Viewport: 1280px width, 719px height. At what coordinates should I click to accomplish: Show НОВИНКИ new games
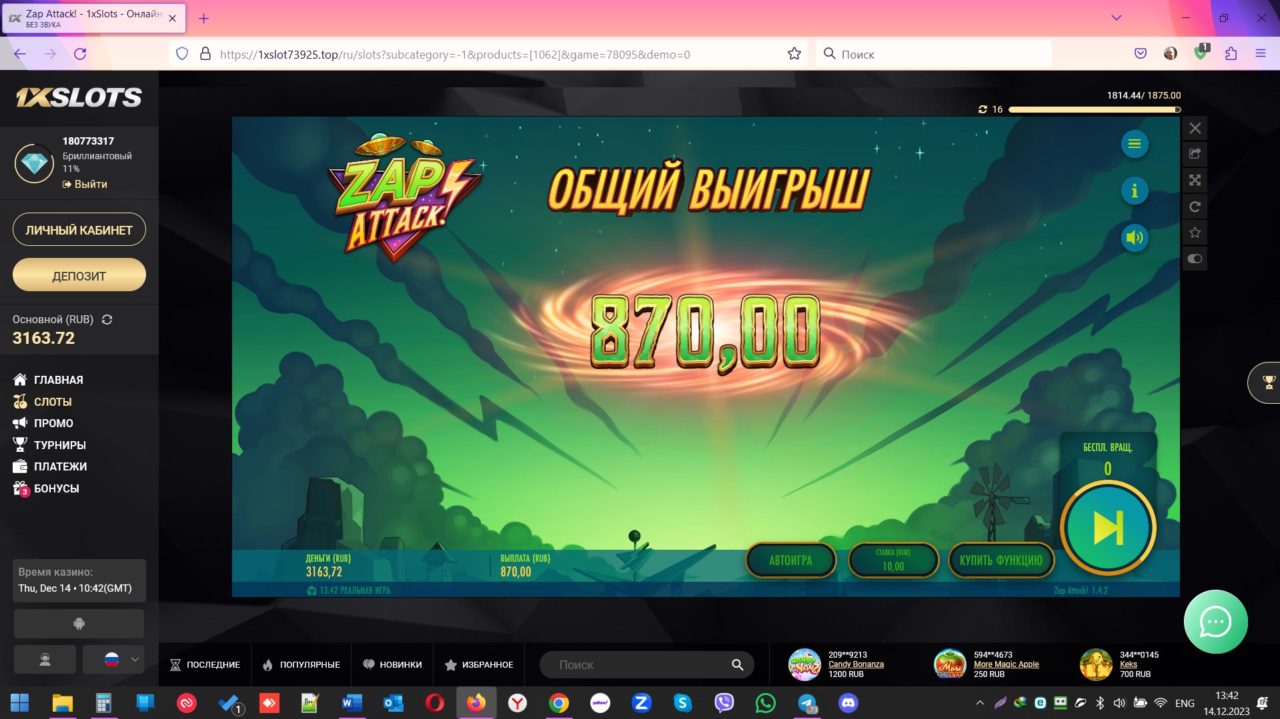(x=392, y=665)
